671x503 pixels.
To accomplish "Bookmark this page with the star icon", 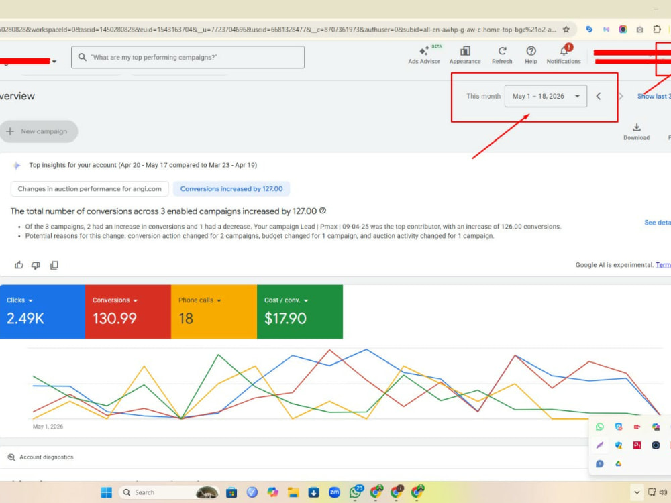I will (566, 30).
